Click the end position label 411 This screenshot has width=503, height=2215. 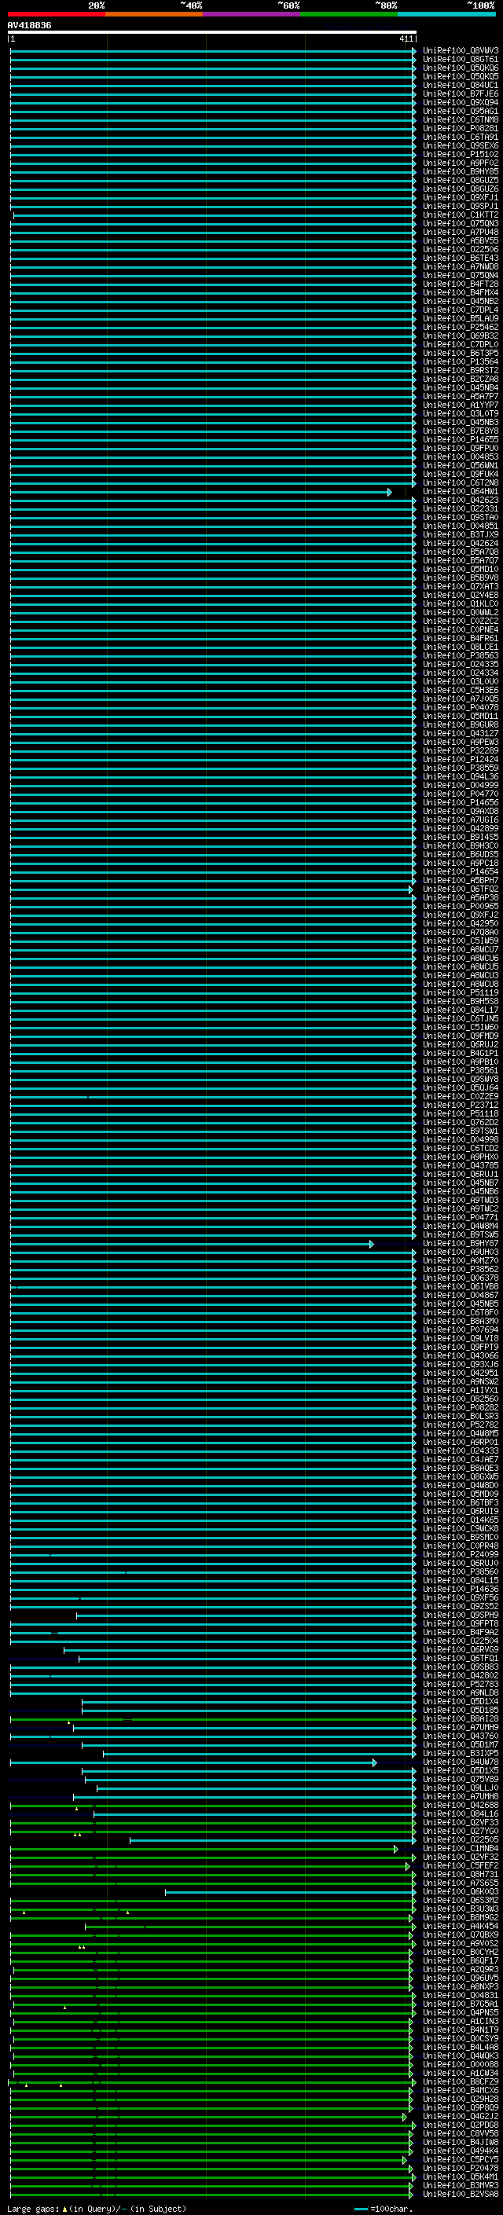click(x=406, y=39)
